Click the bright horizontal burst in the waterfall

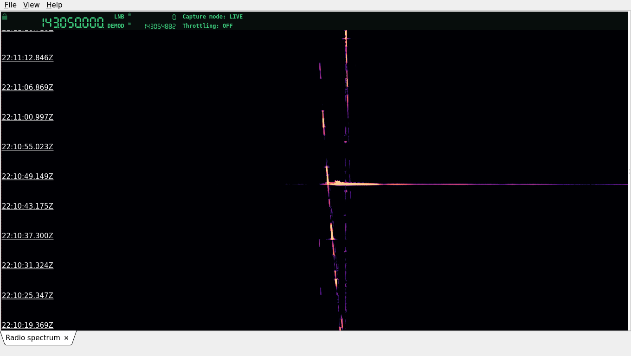[x=473, y=184]
